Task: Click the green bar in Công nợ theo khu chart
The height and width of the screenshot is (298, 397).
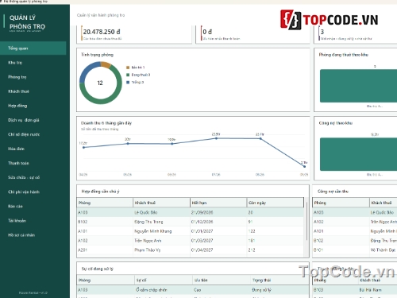Action: pos(359,154)
